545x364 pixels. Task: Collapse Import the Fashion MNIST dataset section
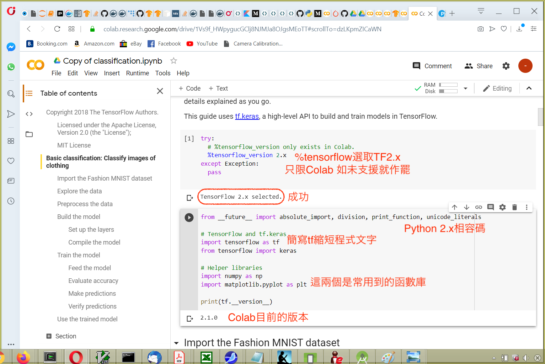click(176, 343)
